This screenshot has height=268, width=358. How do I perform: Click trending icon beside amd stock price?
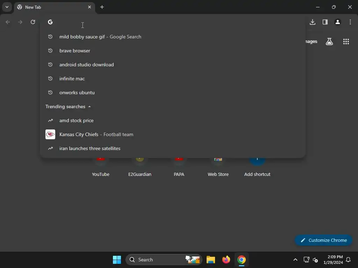50,120
